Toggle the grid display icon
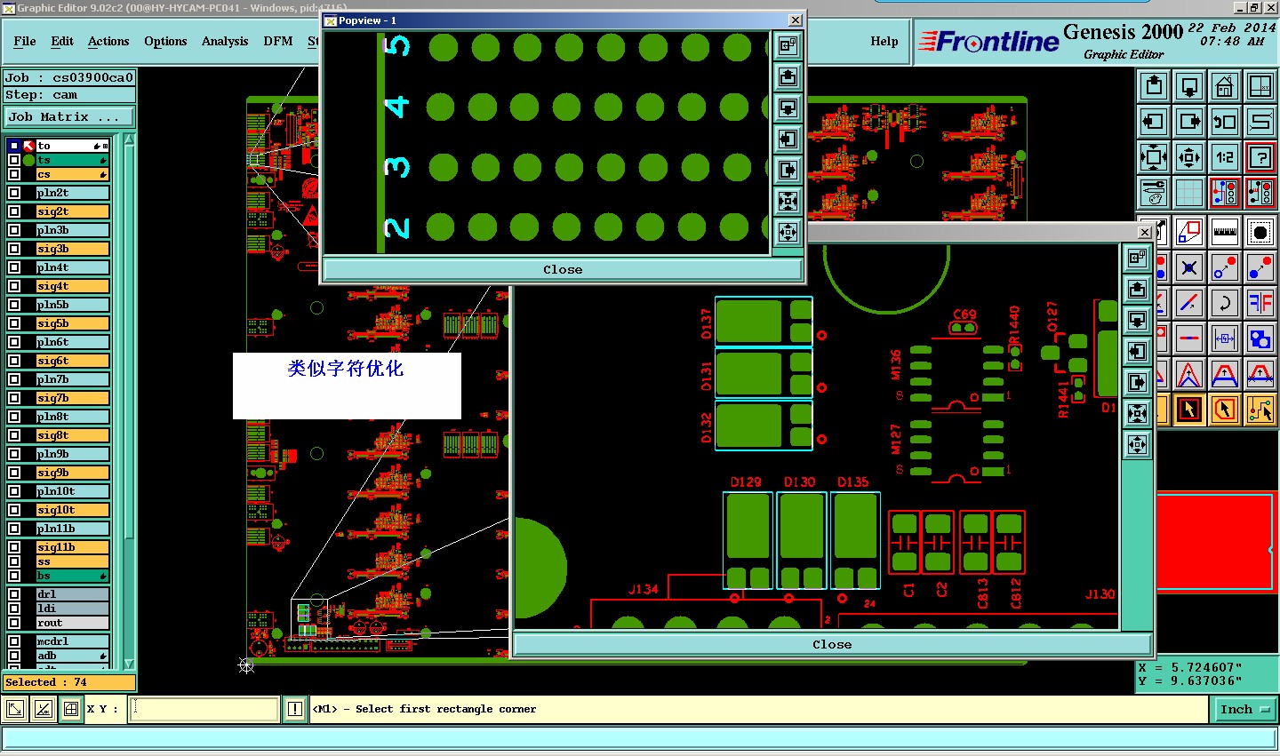The width and height of the screenshot is (1280, 756). coord(1189,193)
